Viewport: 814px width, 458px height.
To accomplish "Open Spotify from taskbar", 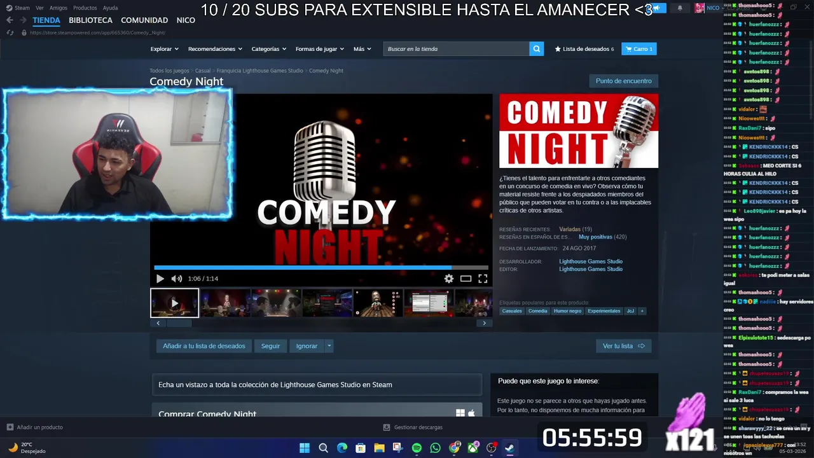I will (x=417, y=448).
